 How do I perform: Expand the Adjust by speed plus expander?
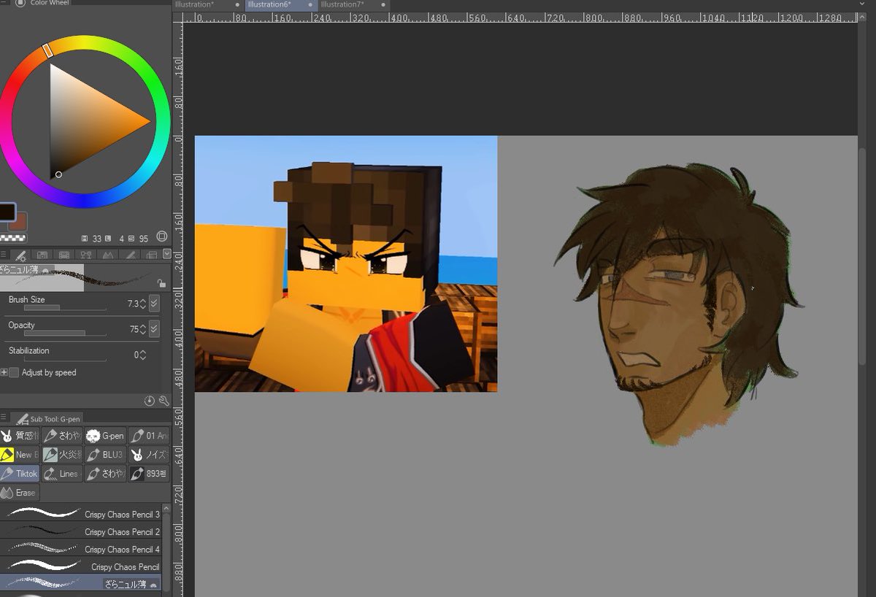(4, 372)
